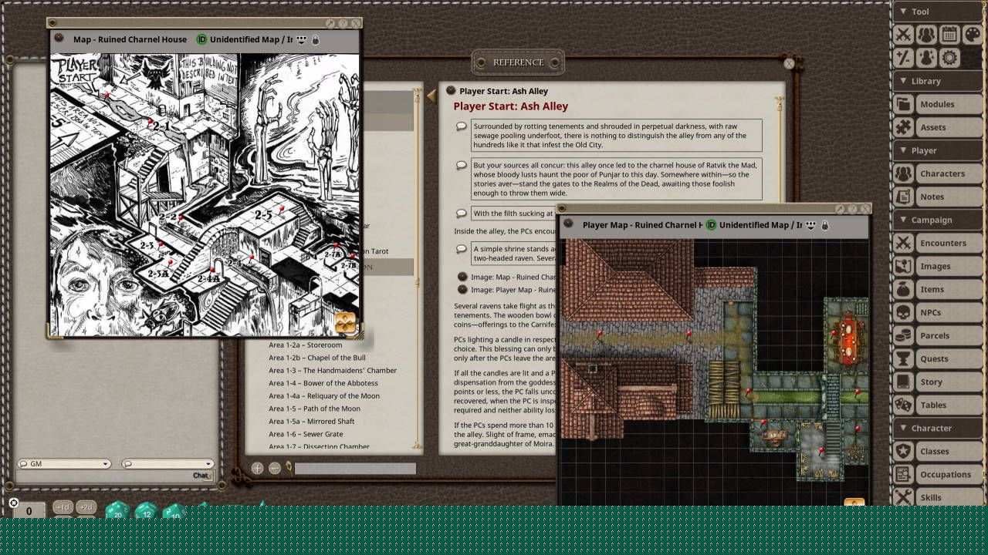
Task: Open Area 1-5 – Path of the Moon
Action: click(314, 409)
